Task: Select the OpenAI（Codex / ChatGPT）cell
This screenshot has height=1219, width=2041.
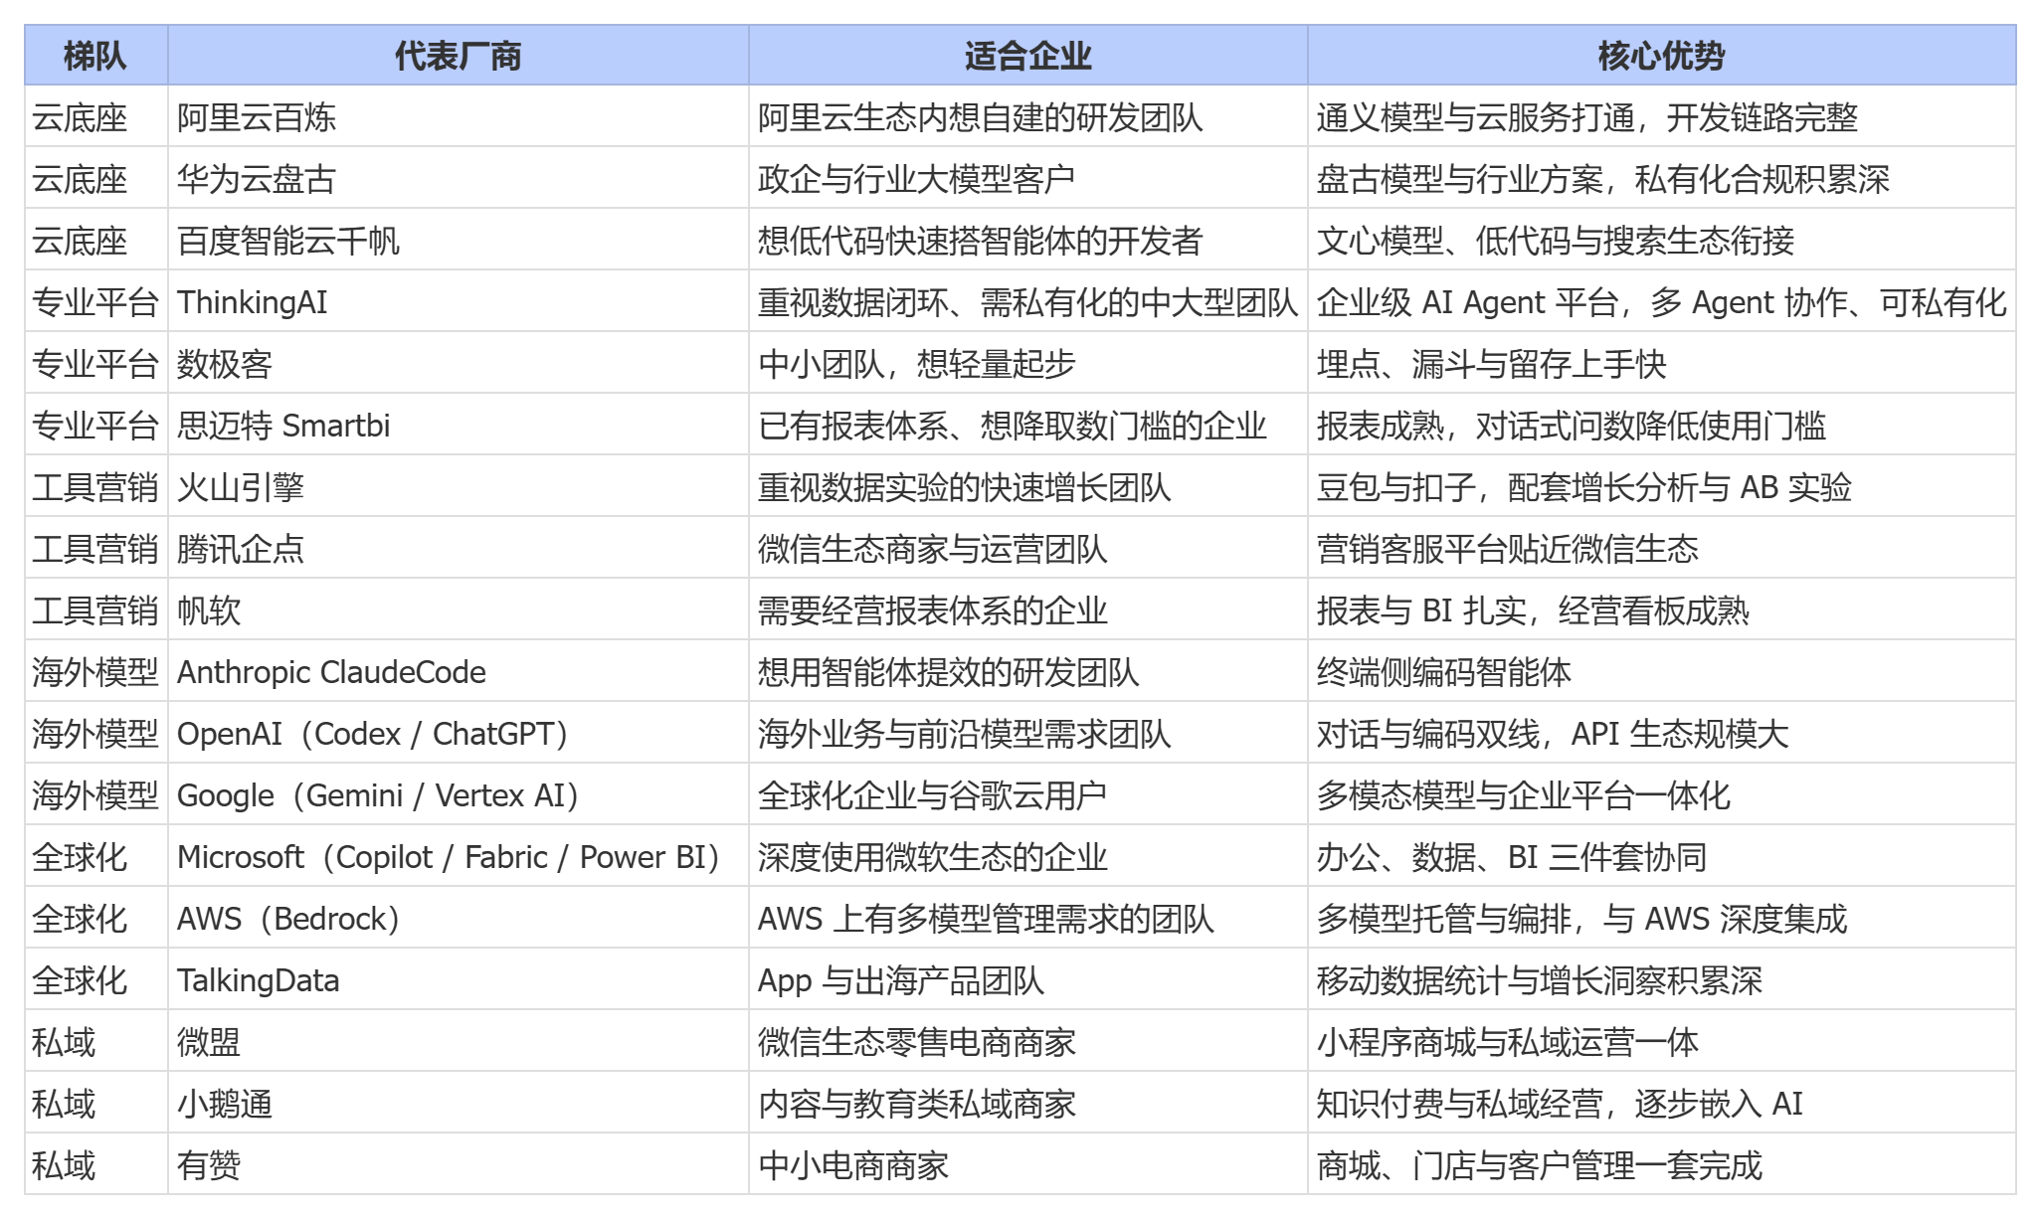Action: 459,733
